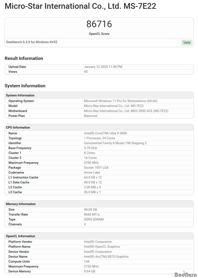Click the 'CPU Information' table header
This screenshot has height=278, width=198.
[99, 127]
